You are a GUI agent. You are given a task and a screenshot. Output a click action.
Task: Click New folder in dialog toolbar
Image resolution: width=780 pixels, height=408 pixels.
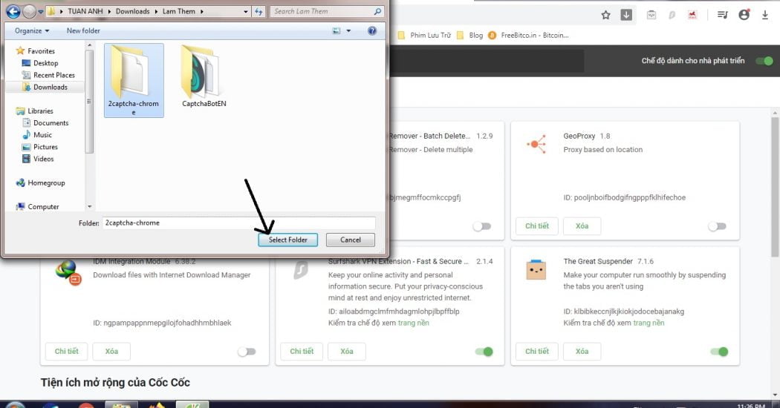83,31
